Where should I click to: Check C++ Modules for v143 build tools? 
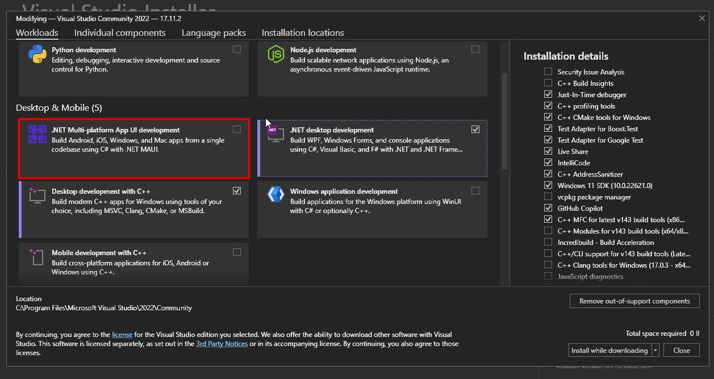548,231
